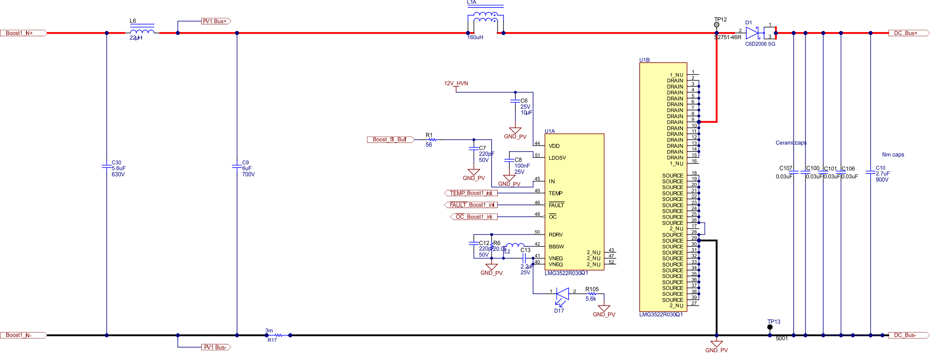Select the PV1 Bus- port
This screenshot has height=353, width=930.
(x=216, y=347)
